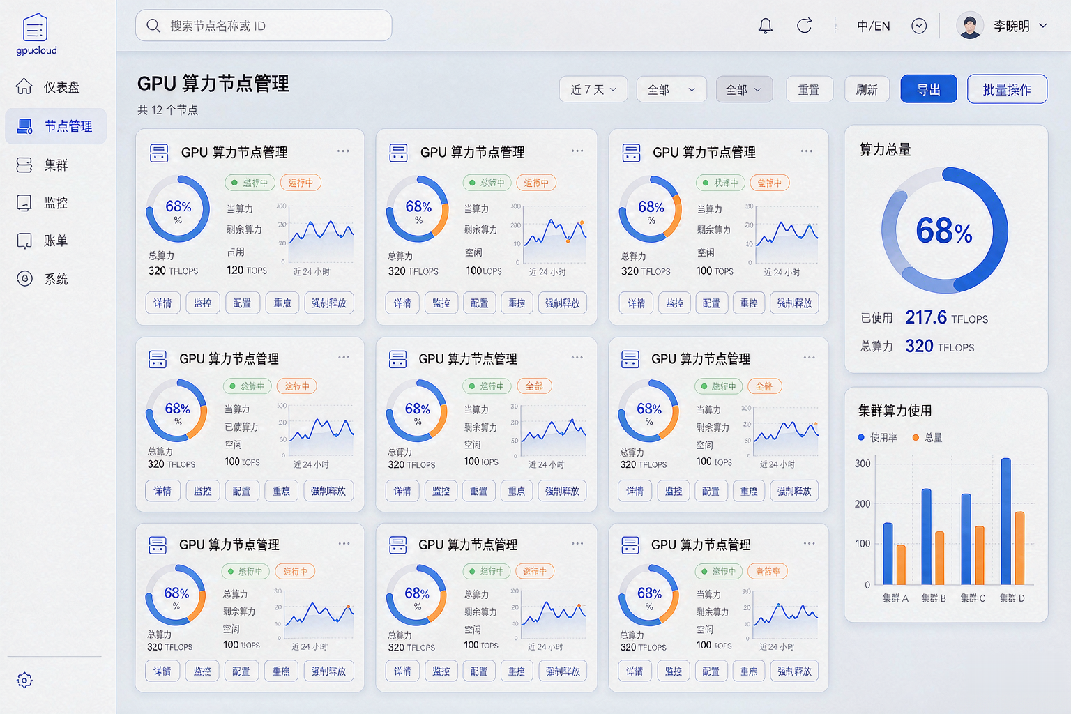This screenshot has height=714, width=1071.
Task: Open the 近 7 天 time range dropdown
Action: 593,89
